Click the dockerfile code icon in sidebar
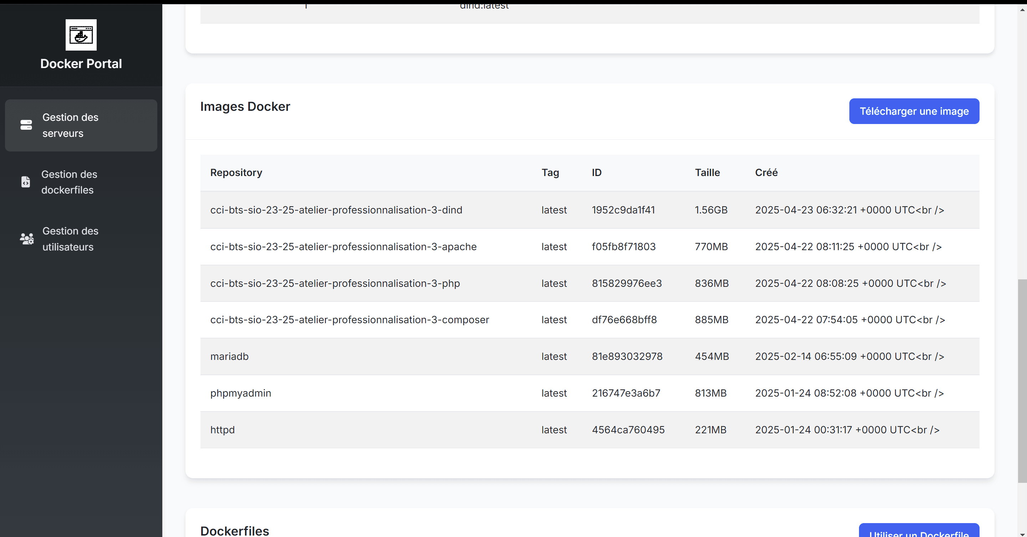Screen dimensions: 1027x537 click(26, 182)
